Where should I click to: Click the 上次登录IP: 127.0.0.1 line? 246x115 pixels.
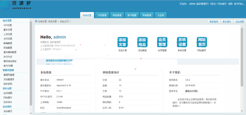[x=51, y=49]
